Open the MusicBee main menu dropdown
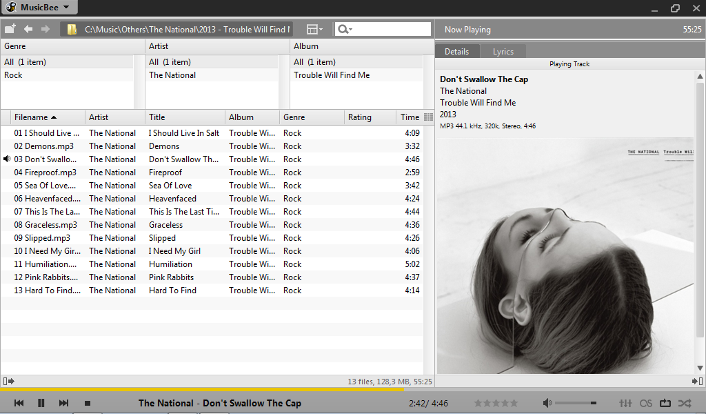Image resolution: width=706 pixels, height=414 pixels. 39,7
